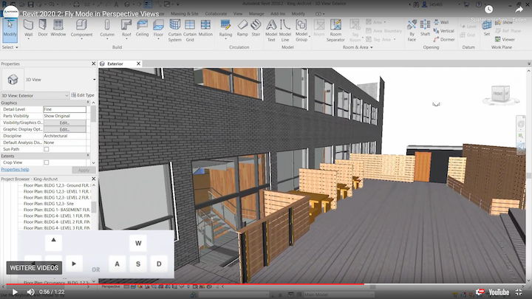
Task: Choose the By Face opening tool
Action: pyautogui.click(x=412, y=30)
